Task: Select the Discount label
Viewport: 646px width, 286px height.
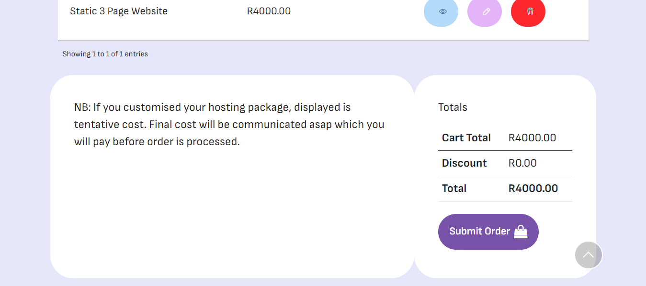Action: (464, 163)
